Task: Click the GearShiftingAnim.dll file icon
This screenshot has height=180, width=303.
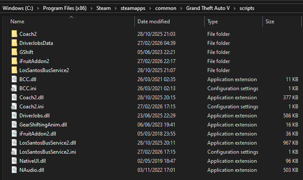Action: [14, 125]
